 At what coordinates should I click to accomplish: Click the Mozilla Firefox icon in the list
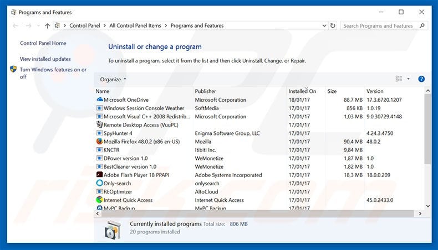click(99, 141)
